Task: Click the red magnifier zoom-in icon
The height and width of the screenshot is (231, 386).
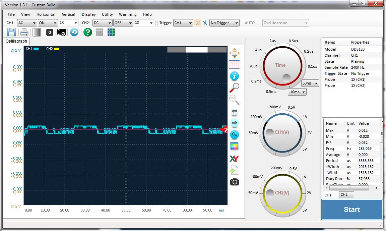Action: (x=234, y=88)
